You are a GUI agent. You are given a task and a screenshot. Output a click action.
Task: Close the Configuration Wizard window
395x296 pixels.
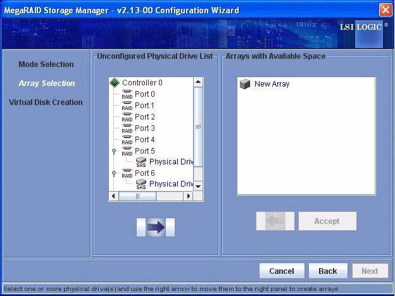pos(386,10)
